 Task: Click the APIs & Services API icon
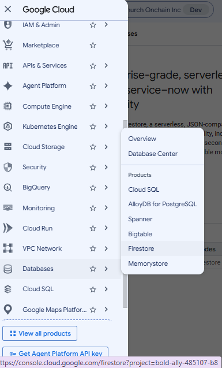click(7, 65)
